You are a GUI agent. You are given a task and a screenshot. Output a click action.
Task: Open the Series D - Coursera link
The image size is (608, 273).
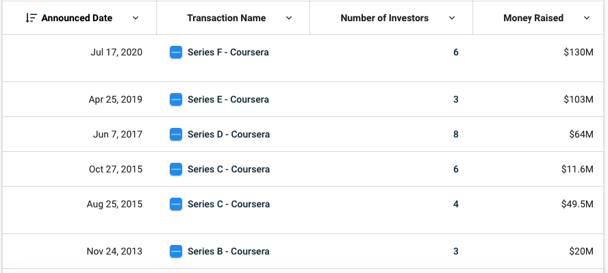(229, 134)
